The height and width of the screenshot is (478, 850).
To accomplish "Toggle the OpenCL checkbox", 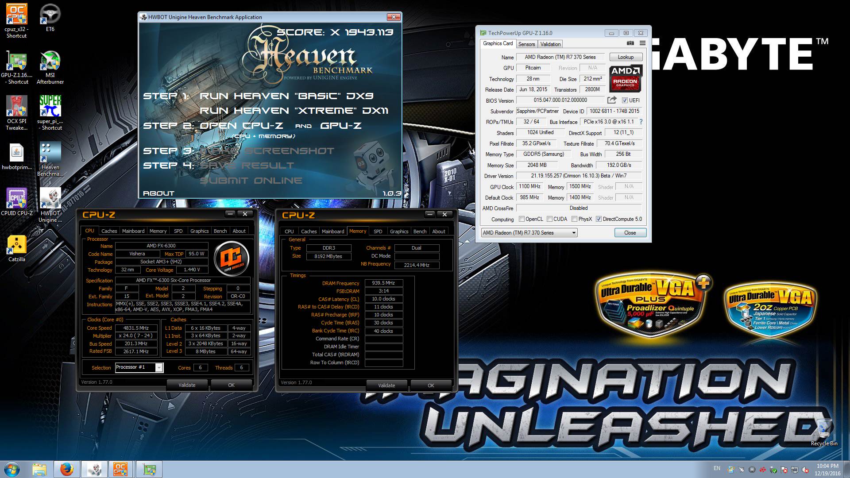I will tap(522, 219).
